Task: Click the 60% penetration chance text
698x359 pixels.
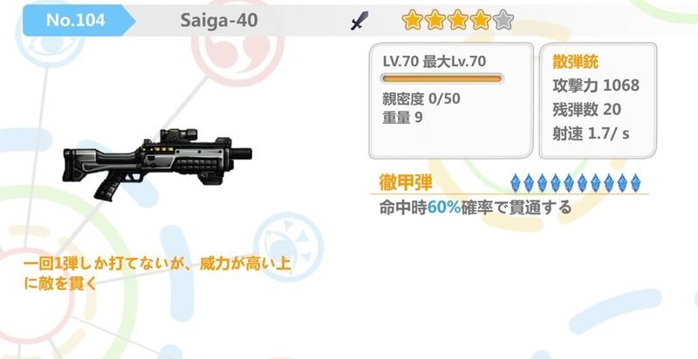Action: [444, 207]
